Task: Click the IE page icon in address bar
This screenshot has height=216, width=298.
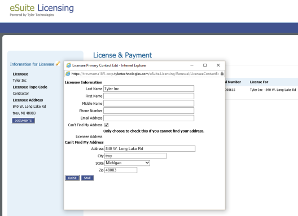Action: click(68, 74)
